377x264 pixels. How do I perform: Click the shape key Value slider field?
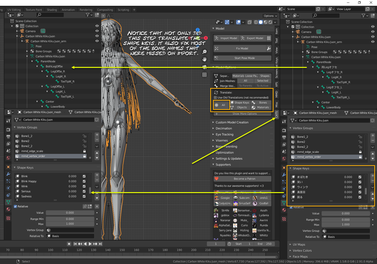[x=70, y=213]
